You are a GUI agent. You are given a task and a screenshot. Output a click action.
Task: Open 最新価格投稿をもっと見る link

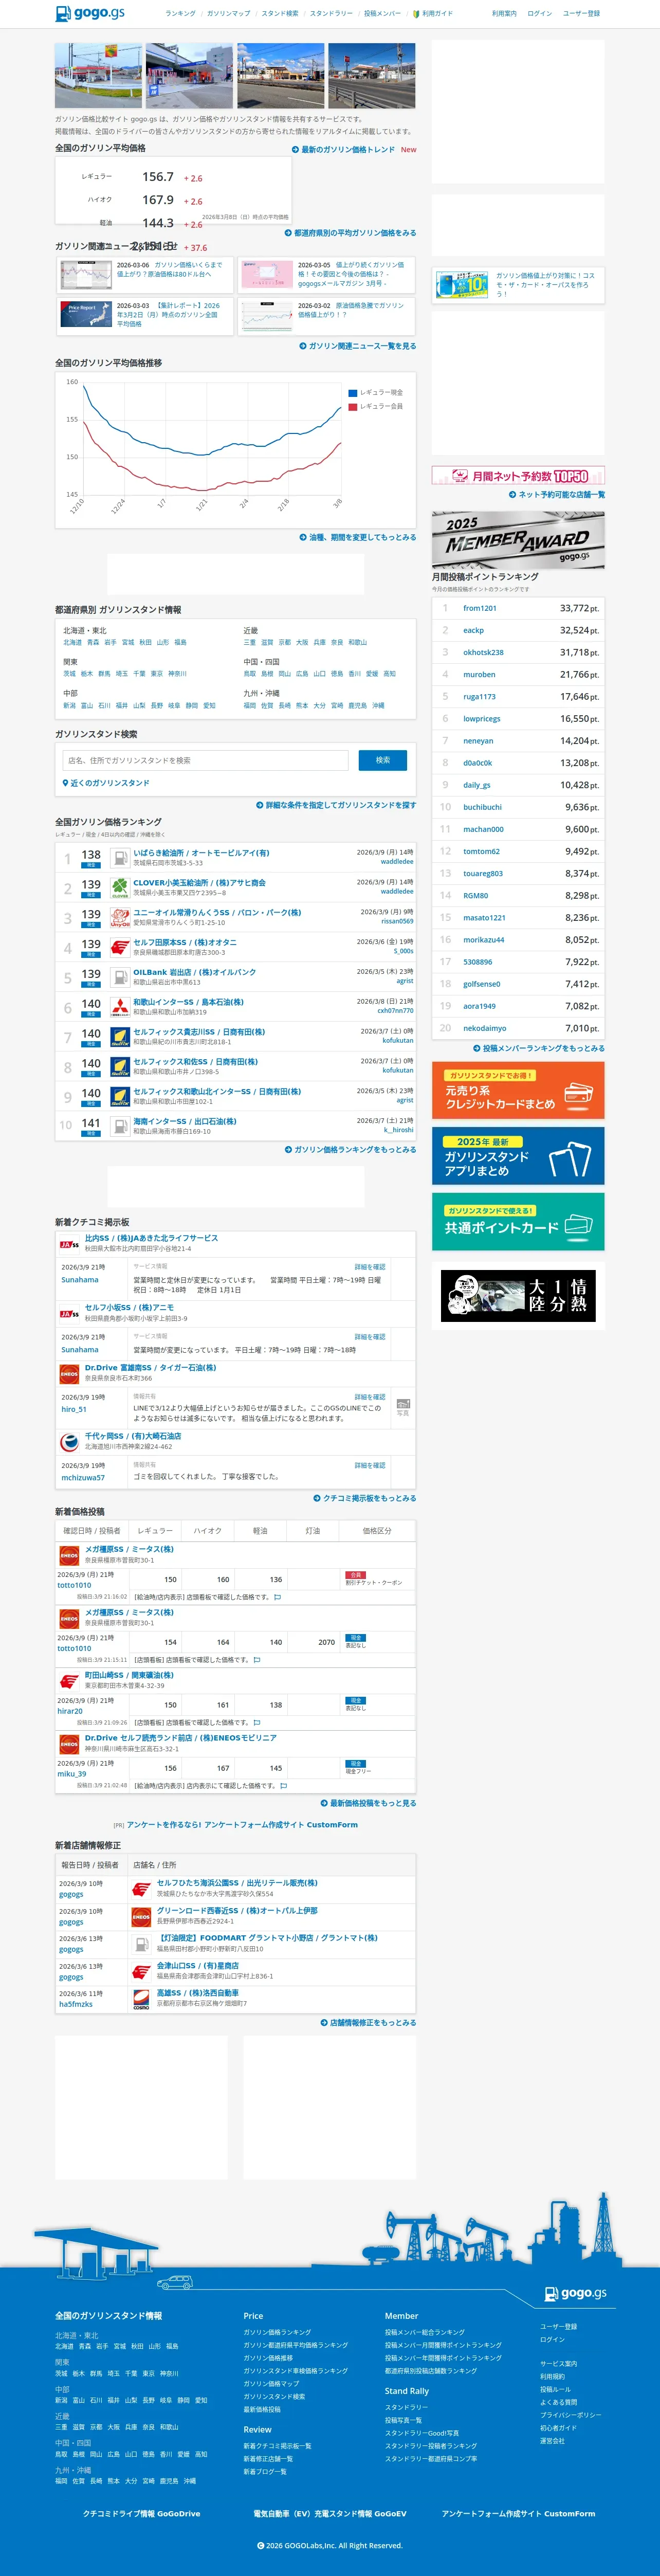pyautogui.click(x=369, y=1803)
